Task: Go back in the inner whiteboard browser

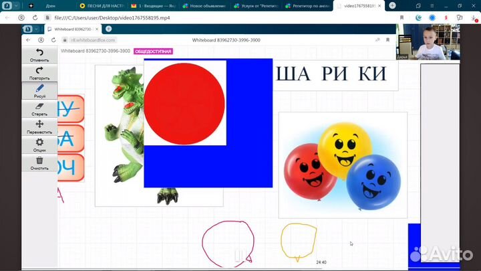Action: pyautogui.click(x=28, y=40)
